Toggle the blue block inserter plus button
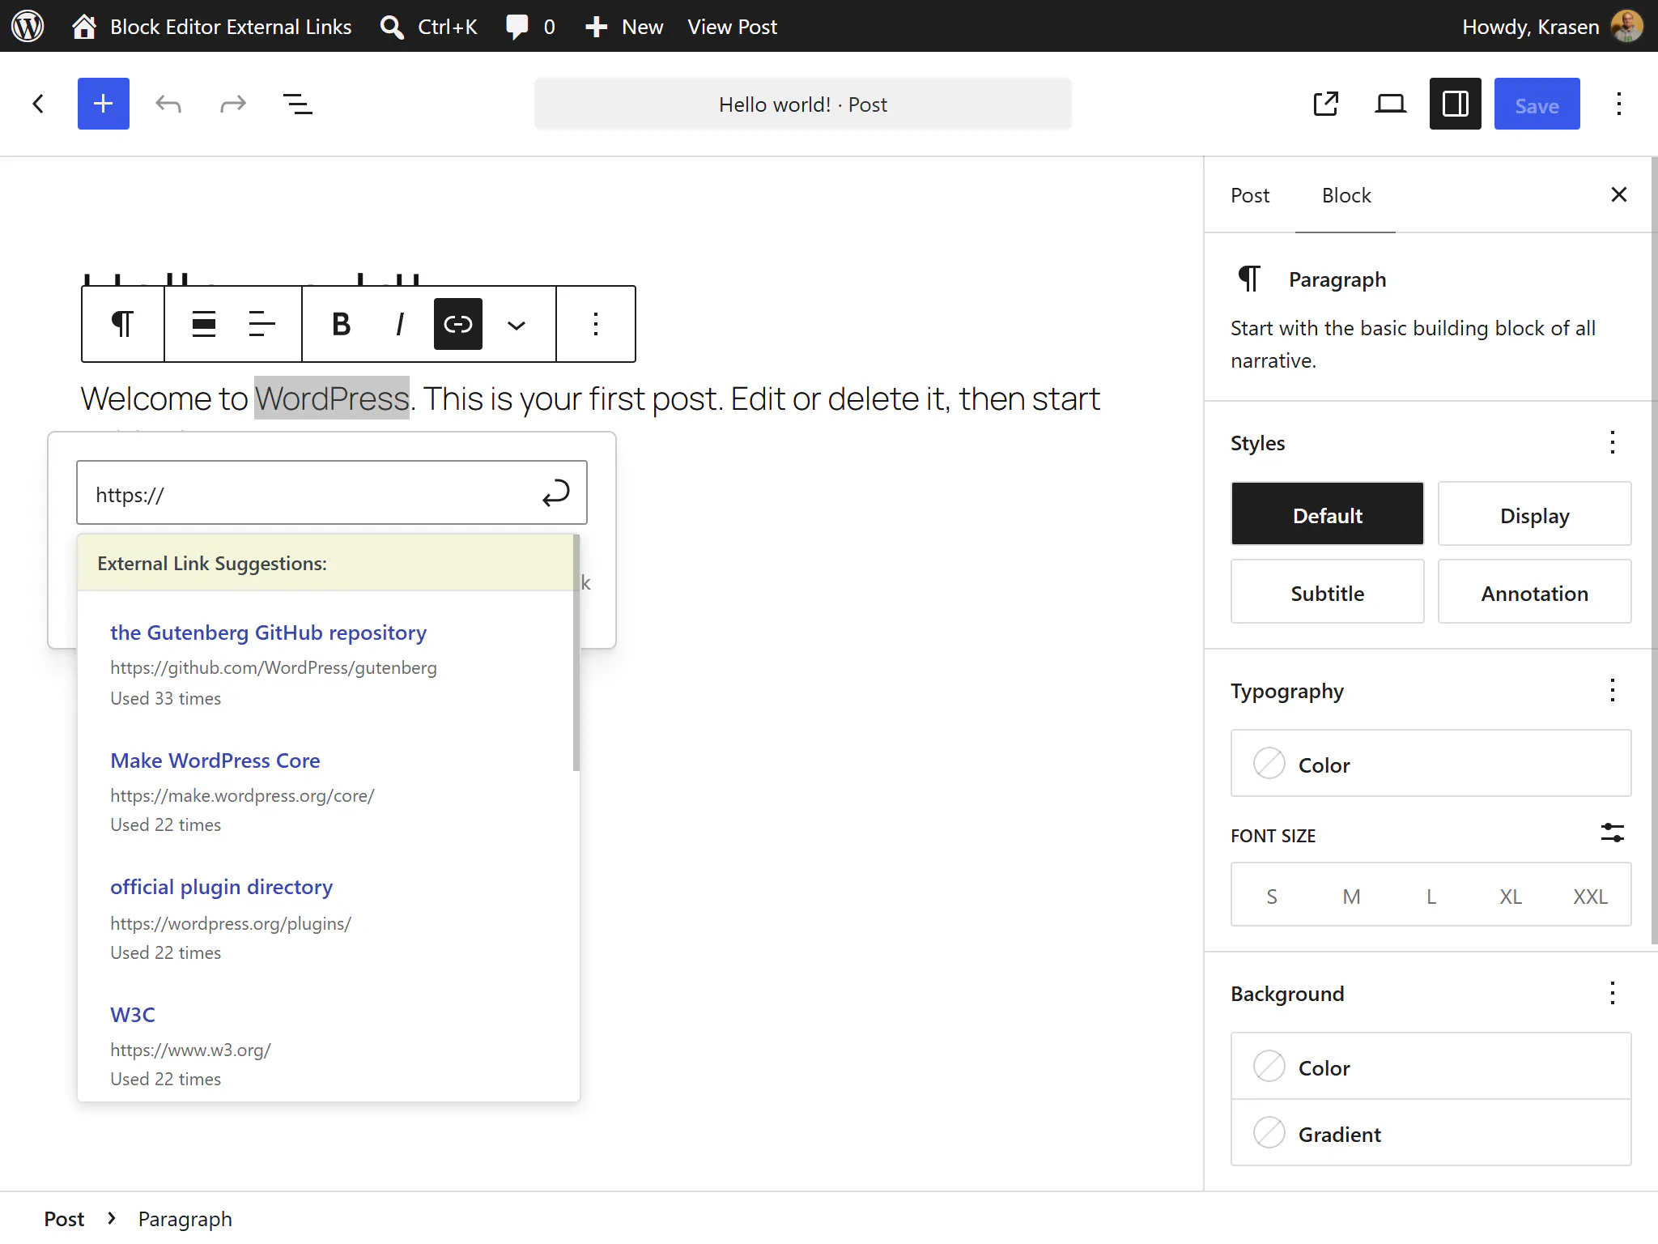The width and height of the screenshot is (1658, 1244). [104, 104]
